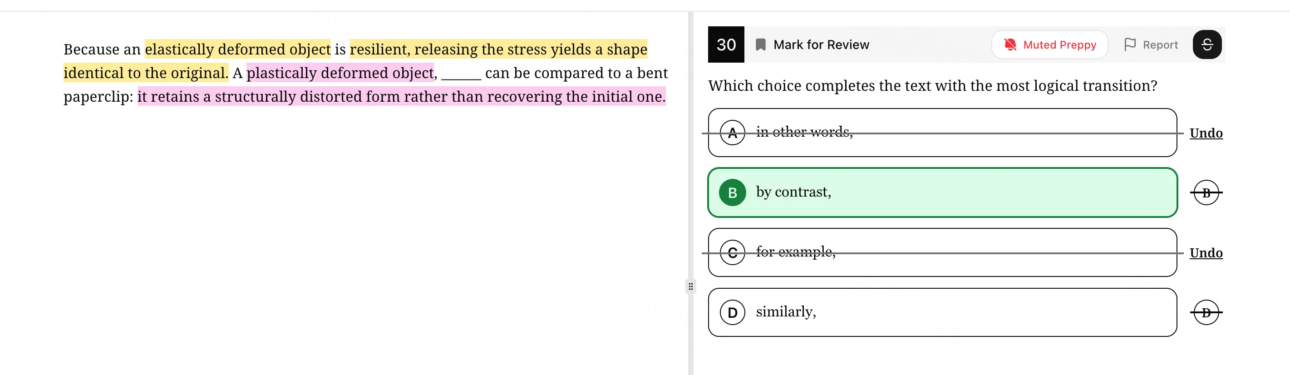Open the answer eliminator strikethrough tool
Screen dimensions: 1290x375
pyautogui.click(x=1207, y=44)
